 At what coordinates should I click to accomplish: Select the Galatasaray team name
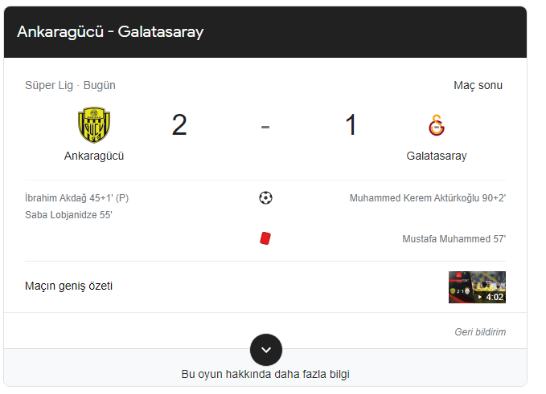437,156
